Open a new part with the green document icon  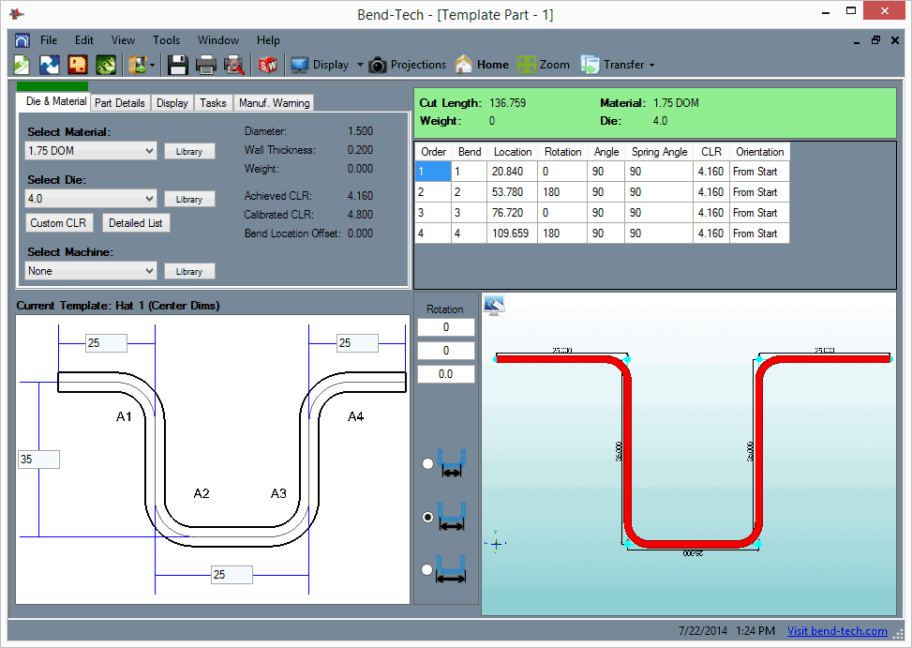tap(21, 64)
